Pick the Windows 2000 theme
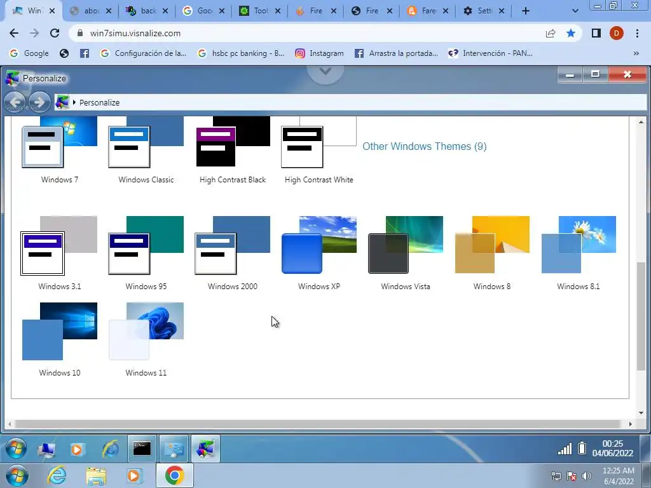Viewport: 651px width, 488px height. pos(233,253)
